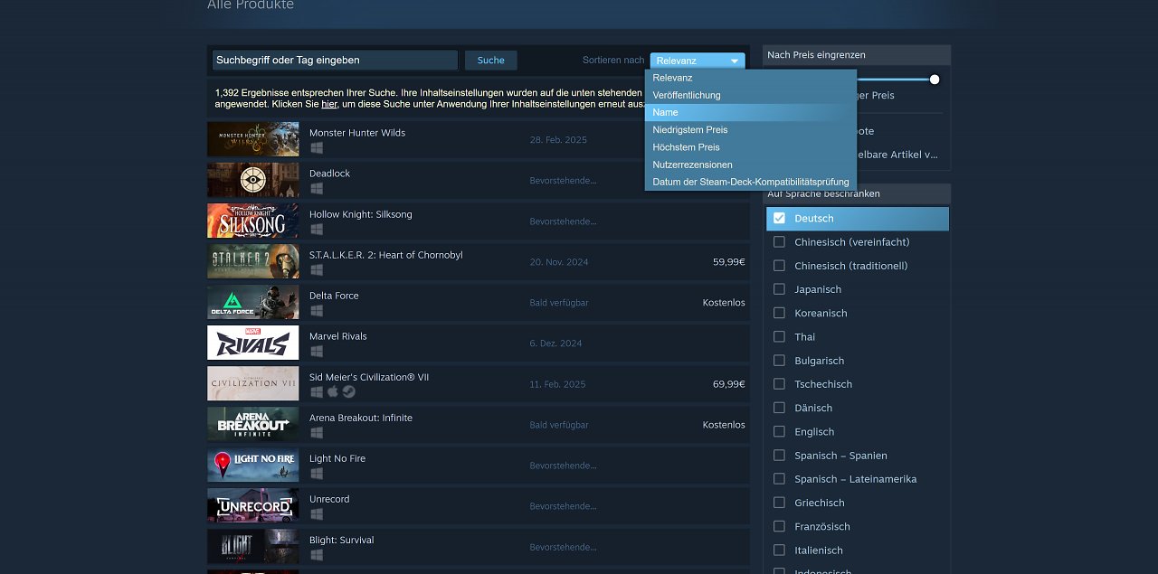Open the Hollow Knight: Silksong title

point(361,214)
